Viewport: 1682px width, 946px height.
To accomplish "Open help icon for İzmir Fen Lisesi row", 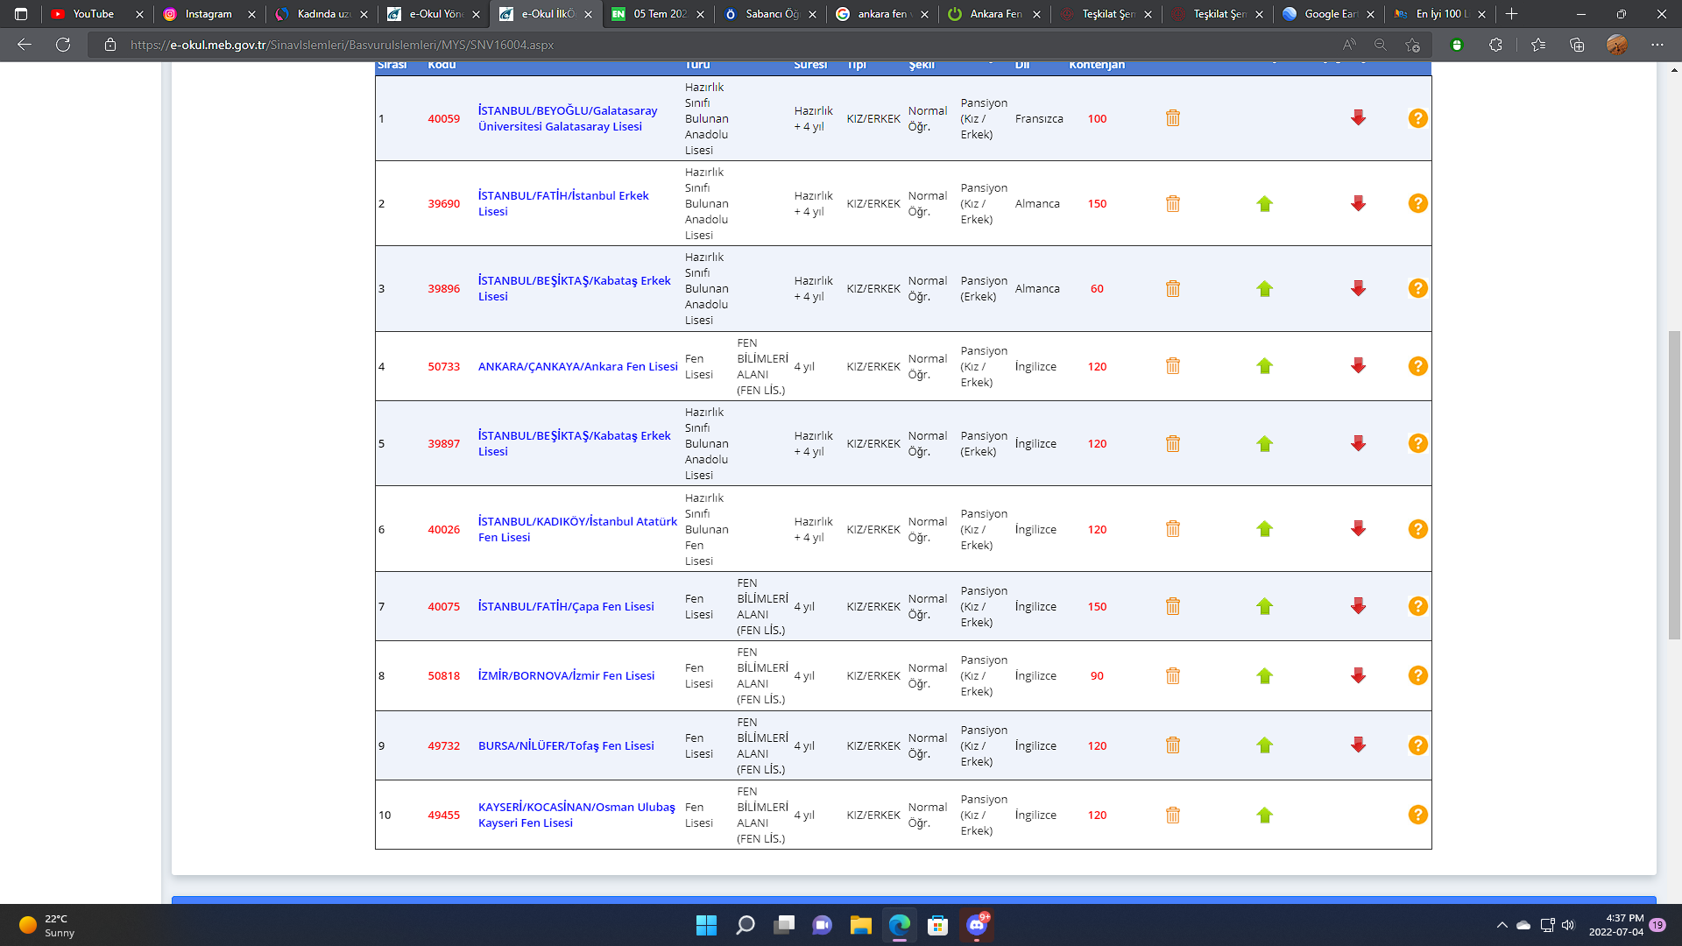I will pyautogui.click(x=1417, y=675).
